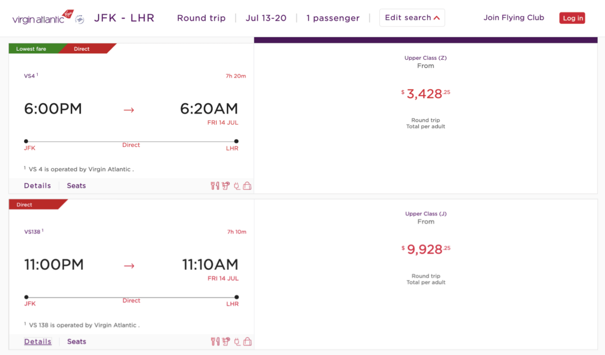Image resolution: width=605 pixels, height=355 pixels.
Task: Click the baggage icon for flight VS138
Action: click(247, 342)
